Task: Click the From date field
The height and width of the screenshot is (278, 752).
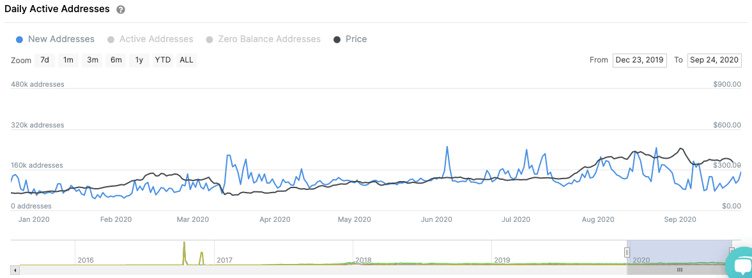Action: coord(640,61)
